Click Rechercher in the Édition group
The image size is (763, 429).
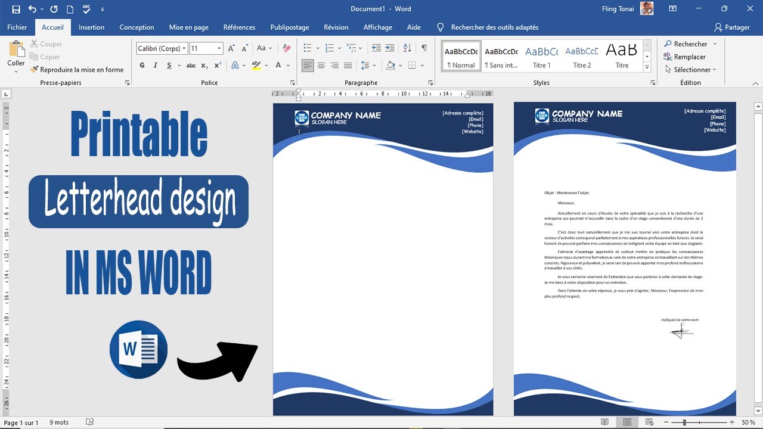[x=686, y=44]
